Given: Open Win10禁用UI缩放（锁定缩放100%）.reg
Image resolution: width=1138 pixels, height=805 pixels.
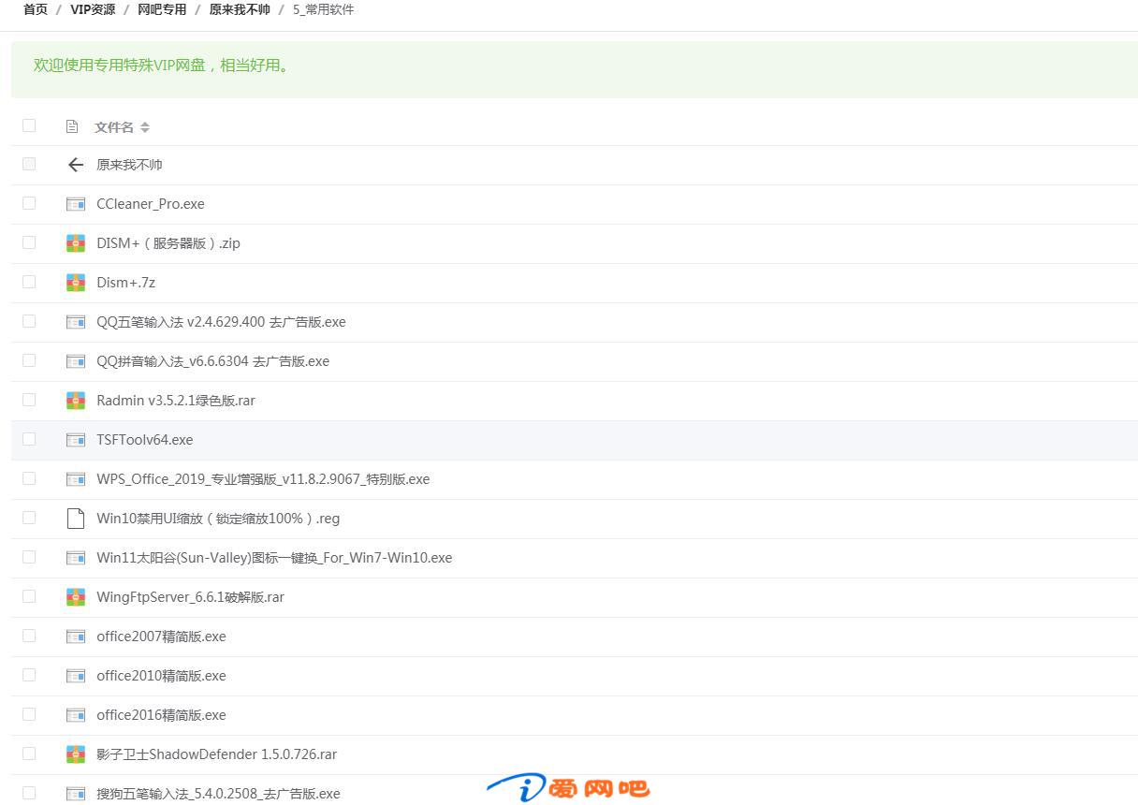Looking at the screenshot, I should (x=218, y=519).
